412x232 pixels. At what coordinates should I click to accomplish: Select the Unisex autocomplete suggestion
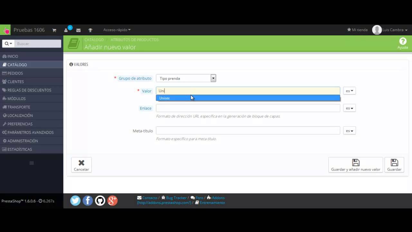pyautogui.click(x=248, y=98)
